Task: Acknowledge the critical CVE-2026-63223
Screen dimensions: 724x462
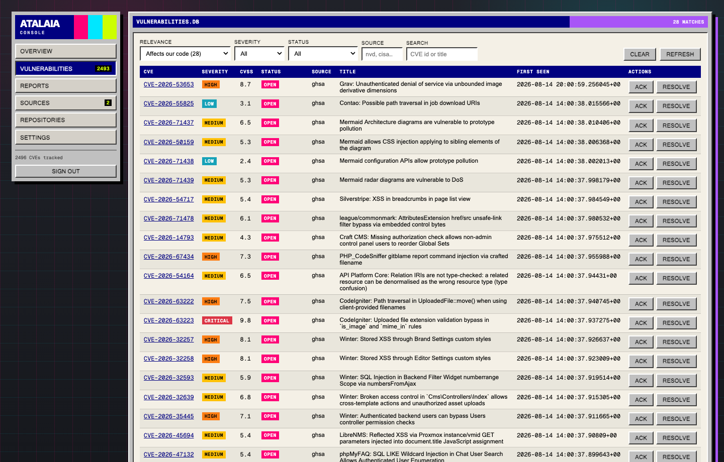Action: click(641, 323)
